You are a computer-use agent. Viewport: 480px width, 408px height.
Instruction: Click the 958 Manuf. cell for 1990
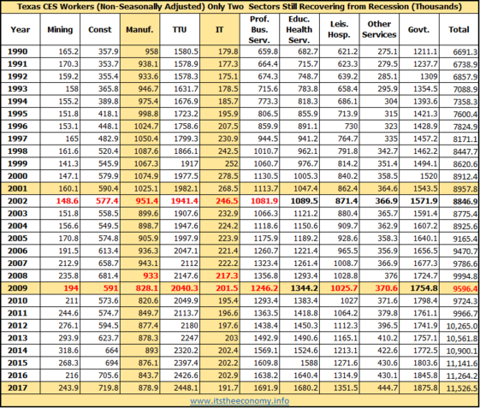pyautogui.click(x=151, y=51)
